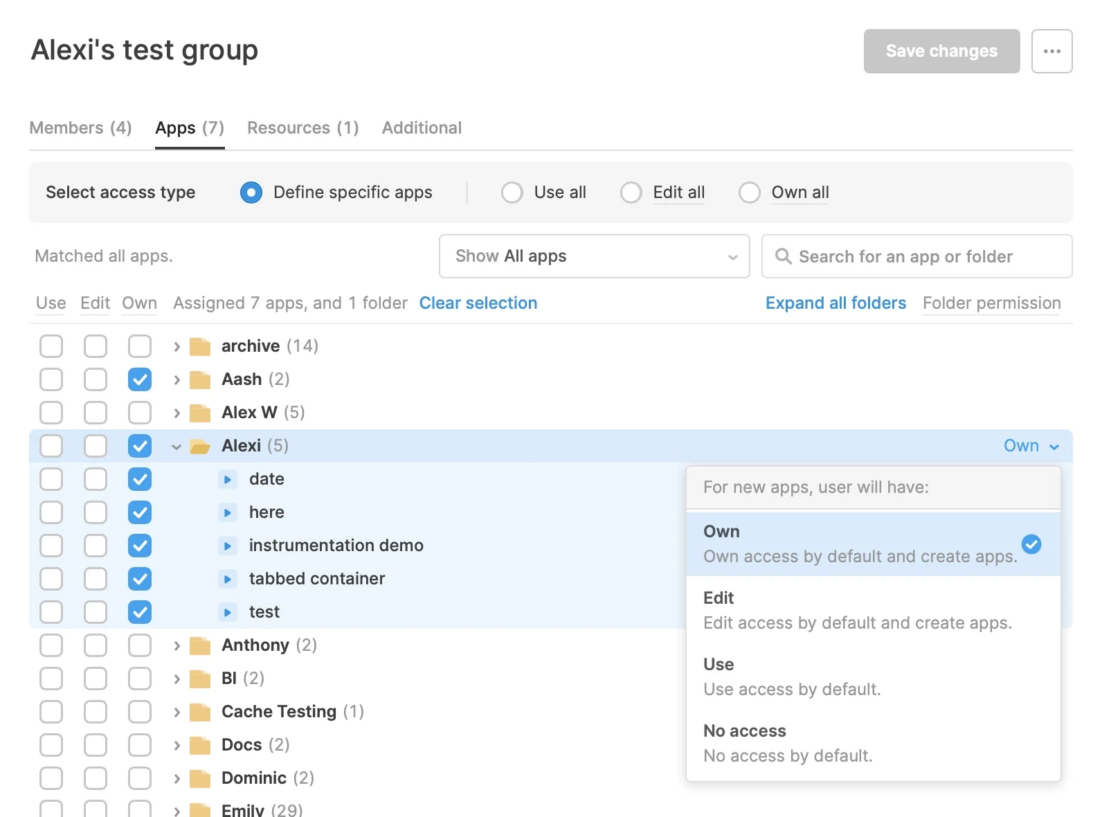Click the blue checkmark on Own option
Viewport: 1102px width, 817px height.
pos(1031,544)
